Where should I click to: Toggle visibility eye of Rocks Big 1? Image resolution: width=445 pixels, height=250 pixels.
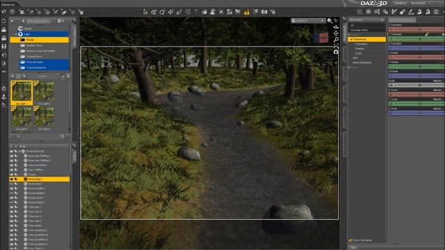(11, 179)
